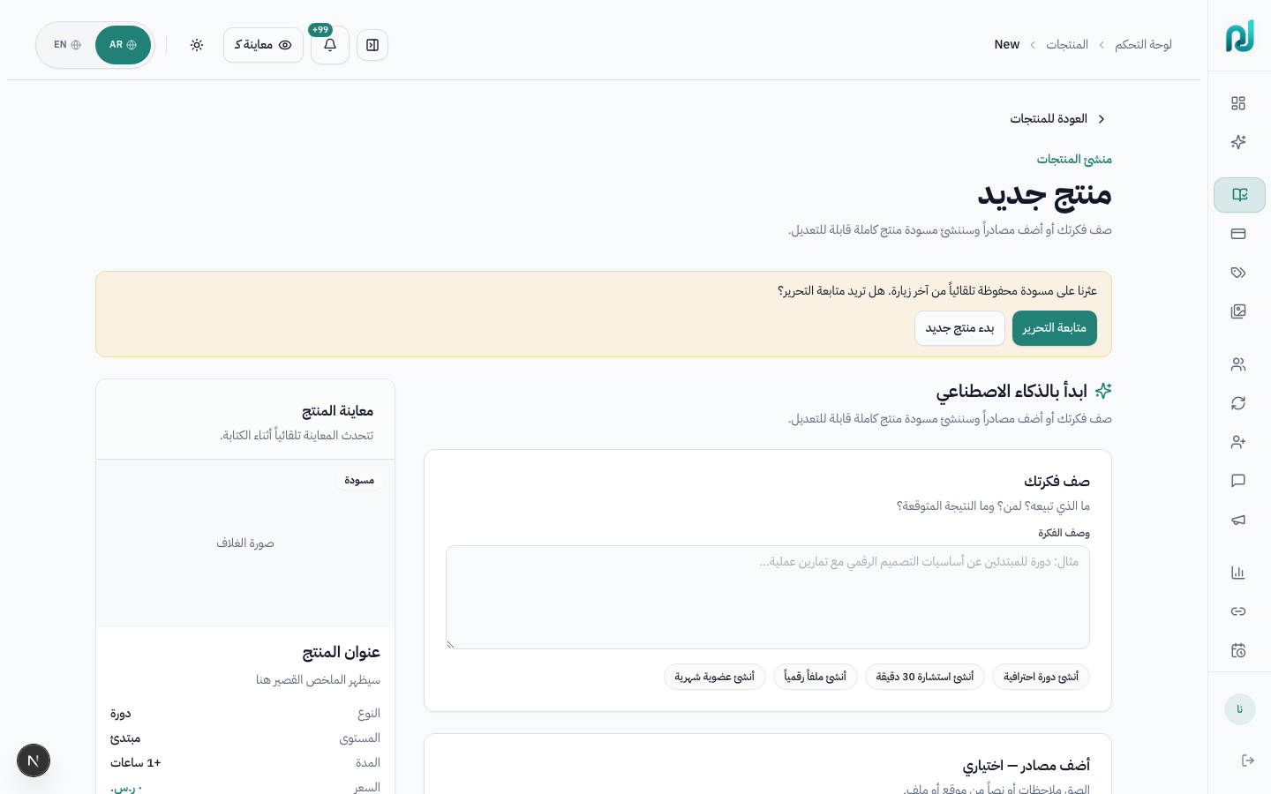The width and height of the screenshot is (1271, 794).
Task: Click the دورة type value in preview
Action: pos(121,713)
